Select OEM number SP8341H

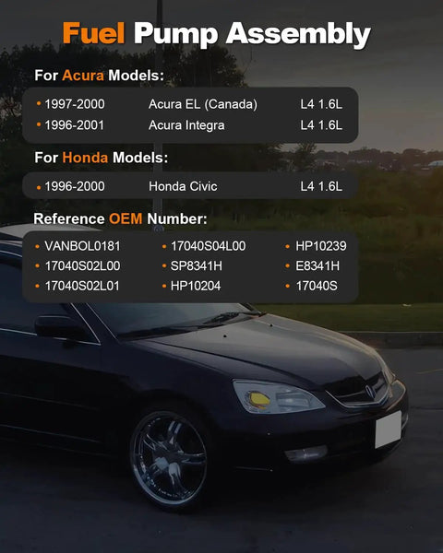(x=197, y=266)
